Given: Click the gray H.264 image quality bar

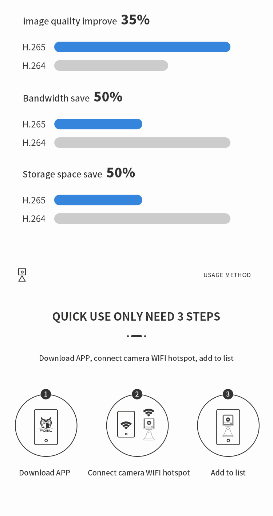Looking at the screenshot, I should (111, 66).
